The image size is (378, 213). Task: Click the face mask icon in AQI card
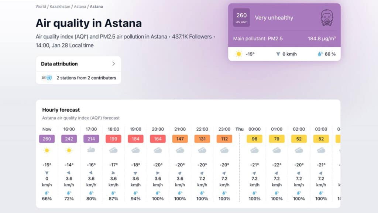tap(326, 18)
